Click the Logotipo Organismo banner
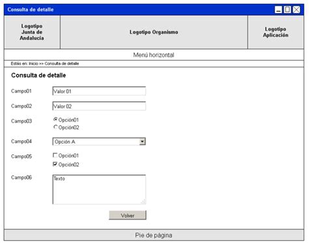Viewport: 309px width, 243px height. click(x=154, y=32)
